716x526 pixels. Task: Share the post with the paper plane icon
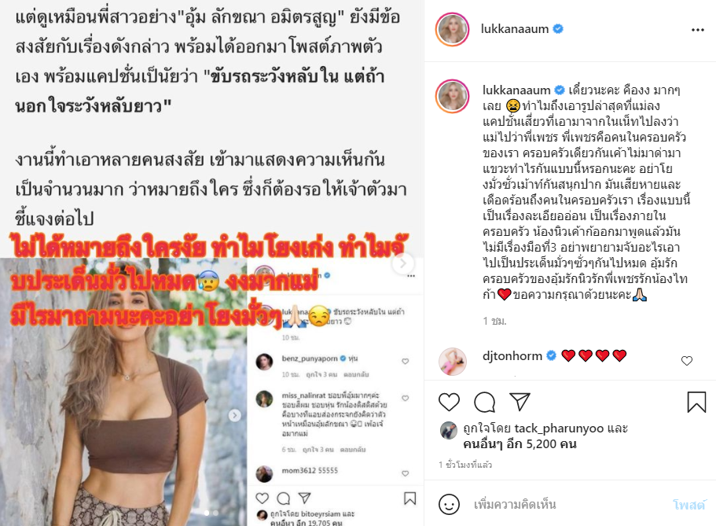click(520, 402)
